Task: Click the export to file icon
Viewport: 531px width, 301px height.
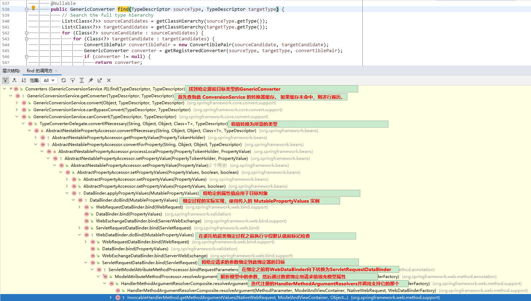Action: point(100,80)
